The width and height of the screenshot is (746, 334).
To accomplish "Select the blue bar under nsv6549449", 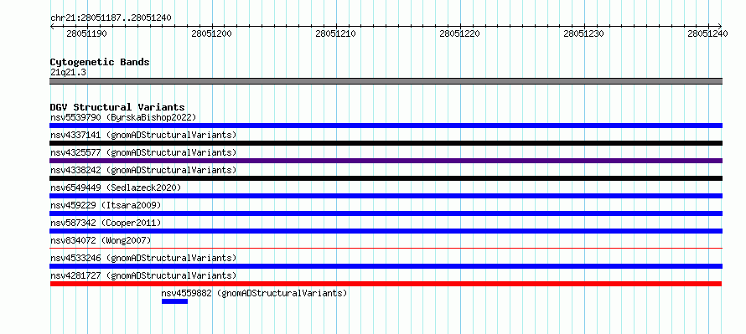I will tap(386, 196).
